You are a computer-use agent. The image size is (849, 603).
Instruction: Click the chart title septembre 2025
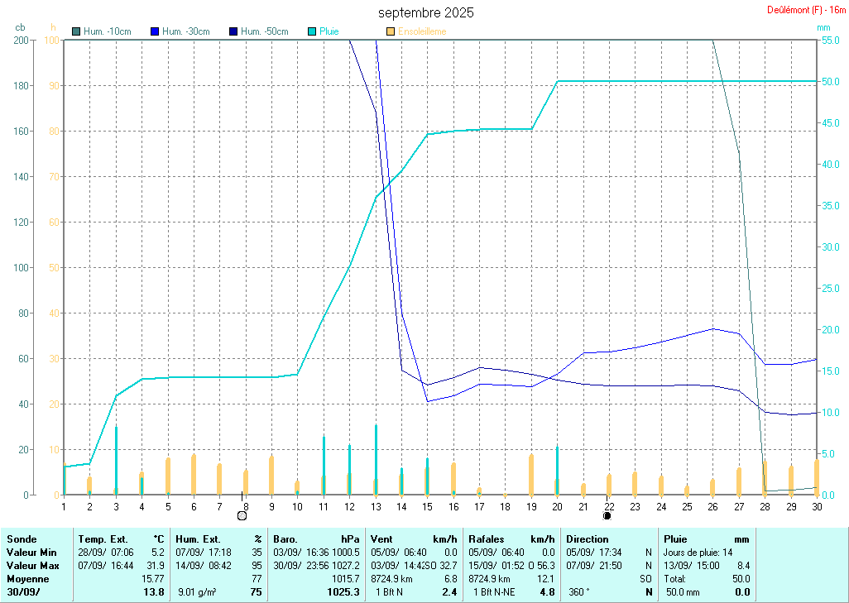tap(426, 12)
